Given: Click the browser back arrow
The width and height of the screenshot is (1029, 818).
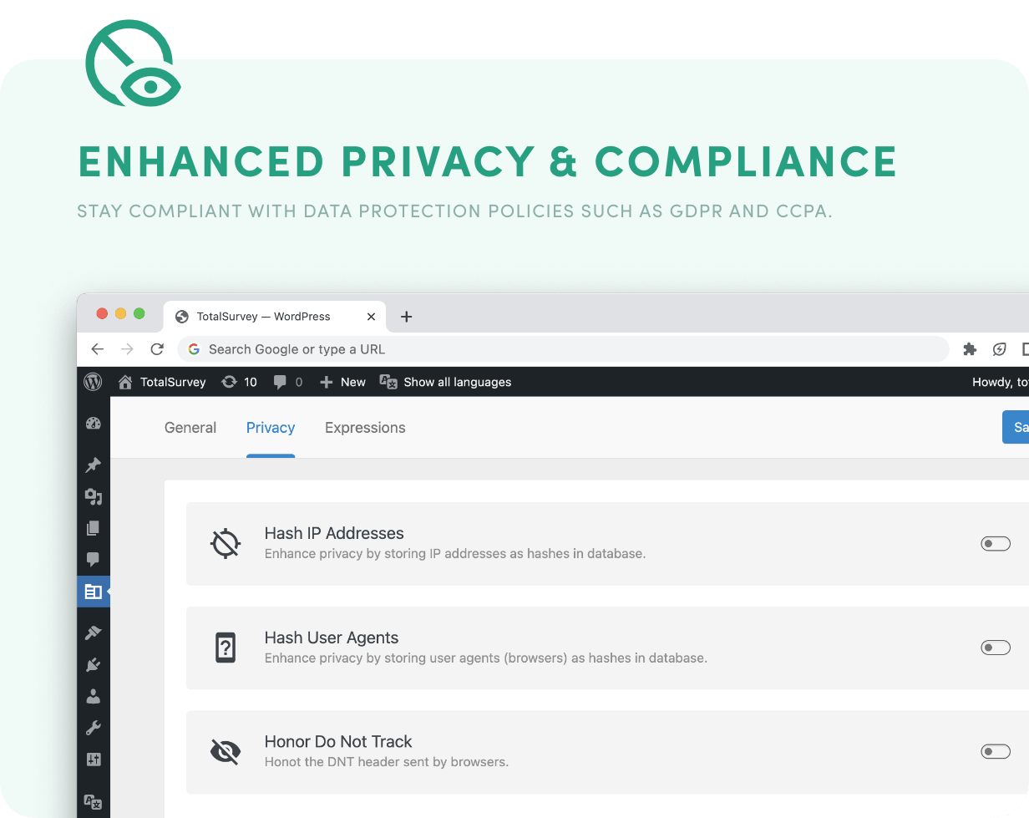Looking at the screenshot, I should [98, 349].
